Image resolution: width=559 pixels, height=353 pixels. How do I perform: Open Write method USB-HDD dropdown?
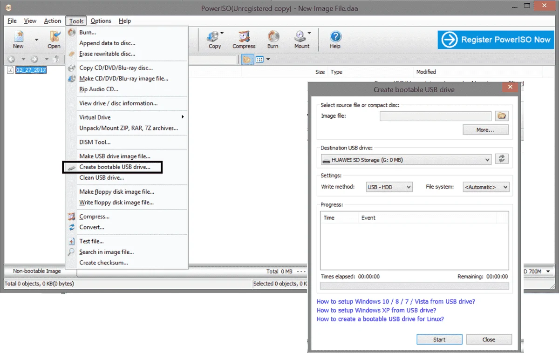pos(389,187)
